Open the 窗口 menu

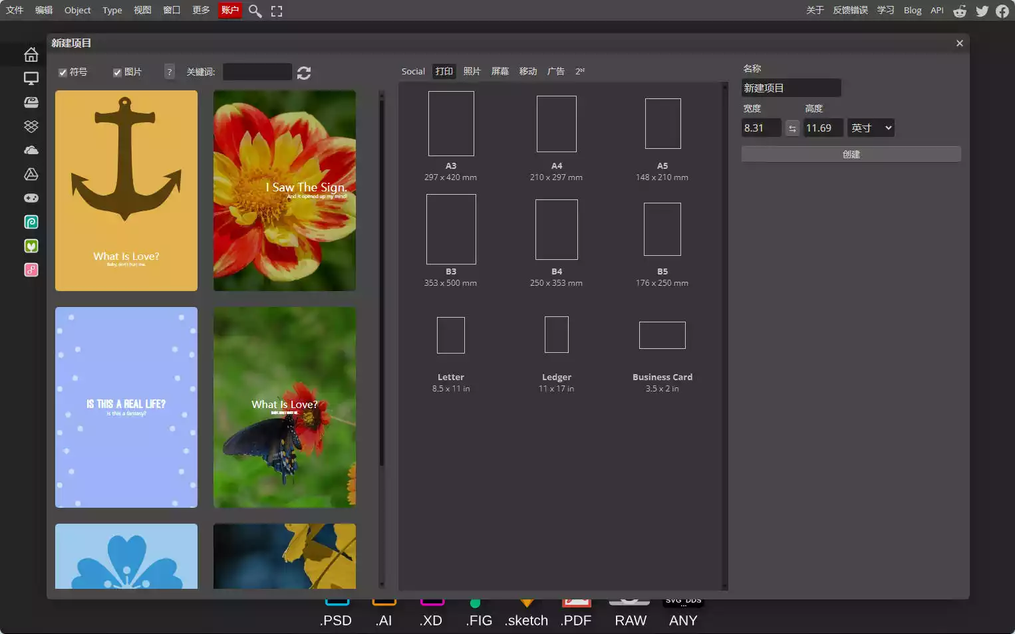pos(172,10)
